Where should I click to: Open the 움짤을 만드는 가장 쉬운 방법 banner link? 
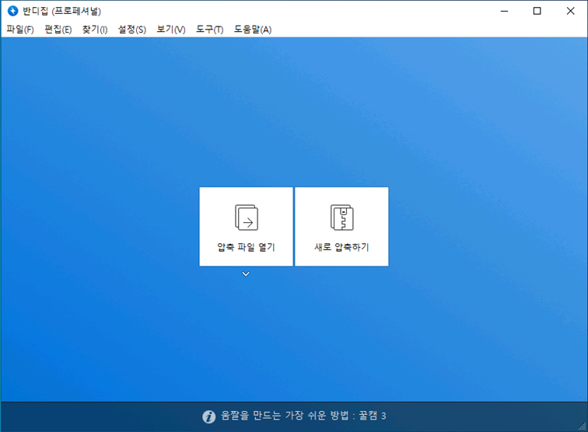coord(303,416)
